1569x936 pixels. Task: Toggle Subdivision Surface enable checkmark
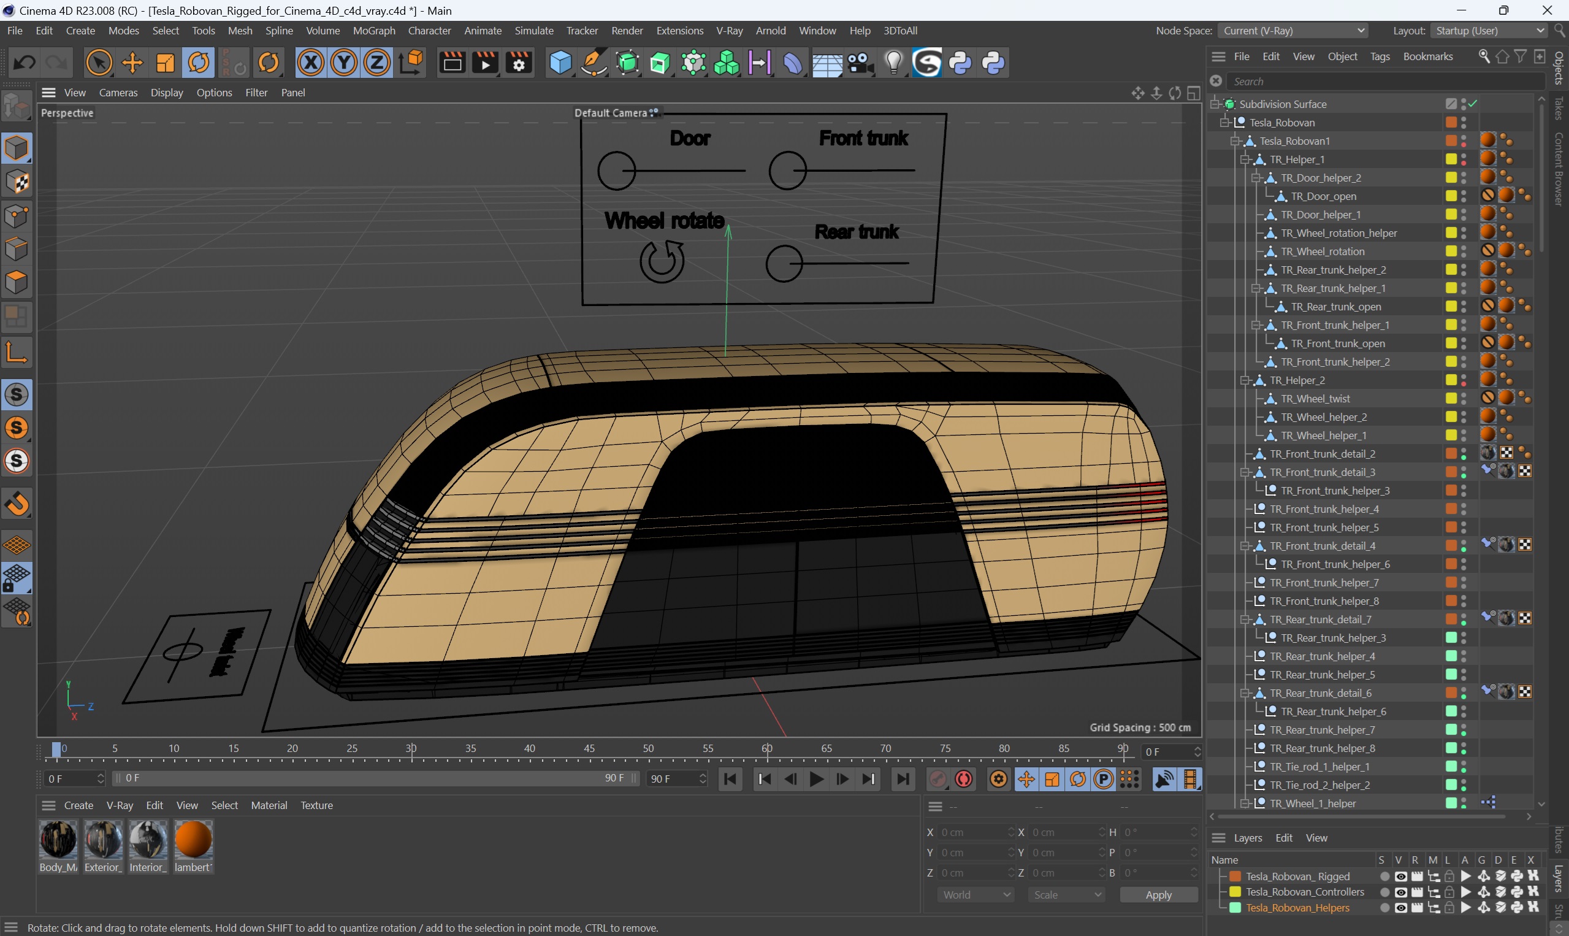[1473, 104]
